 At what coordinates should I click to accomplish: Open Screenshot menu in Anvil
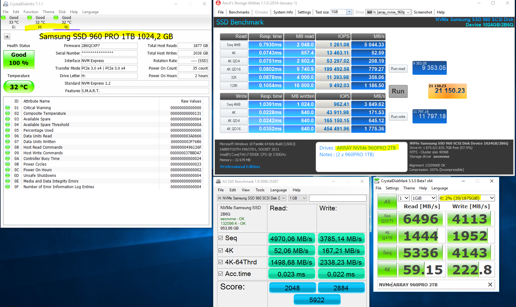(423, 12)
